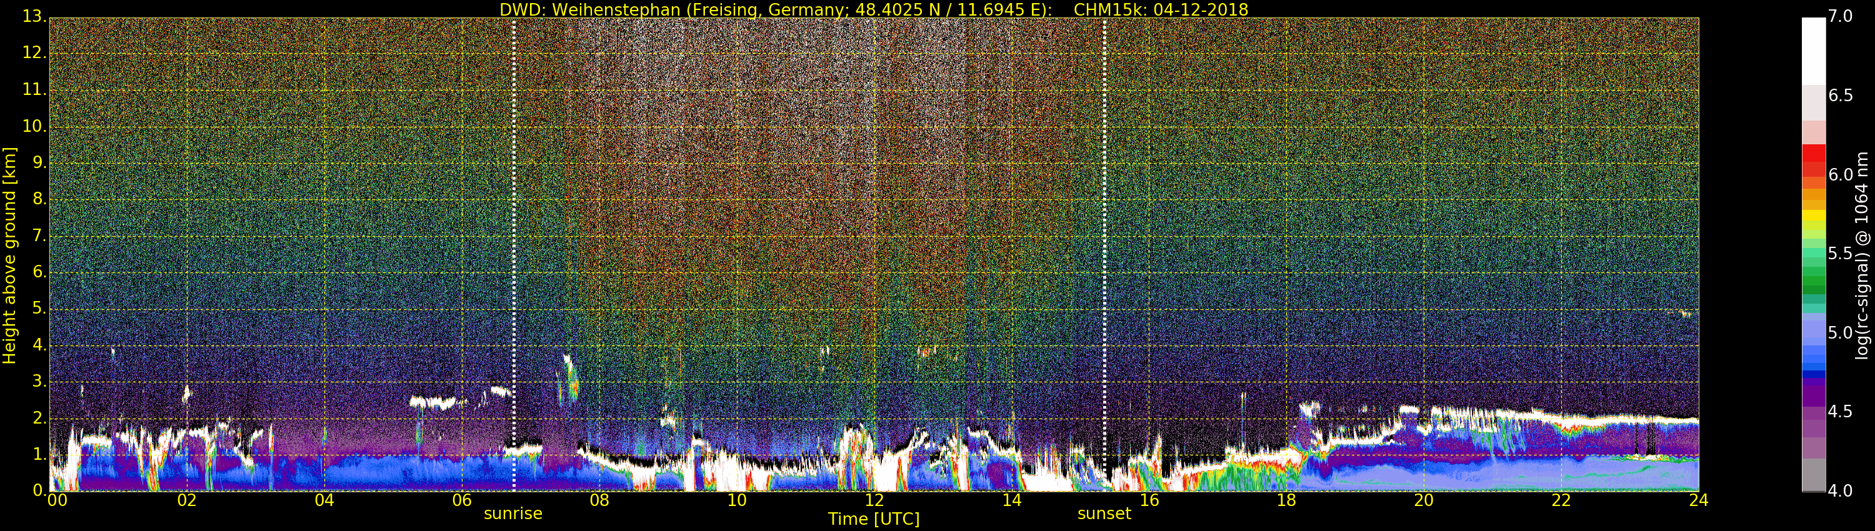Click the 'Time [UTC]' axis label
The height and width of the screenshot is (531, 1875).
(x=874, y=519)
